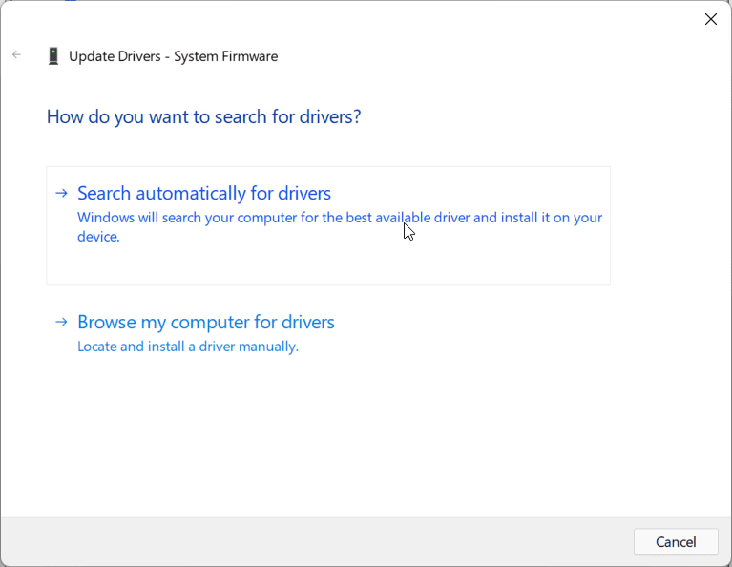Viewport: 732px width, 567px height.
Task: Click 'System Firmware' in the window title
Action: coord(226,56)
